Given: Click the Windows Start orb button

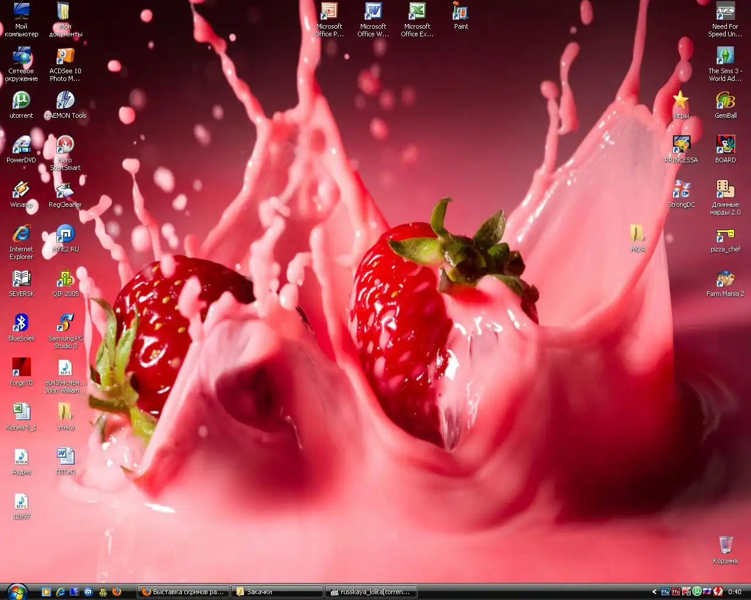Looking at the screenshot, I should pos(16,591).
